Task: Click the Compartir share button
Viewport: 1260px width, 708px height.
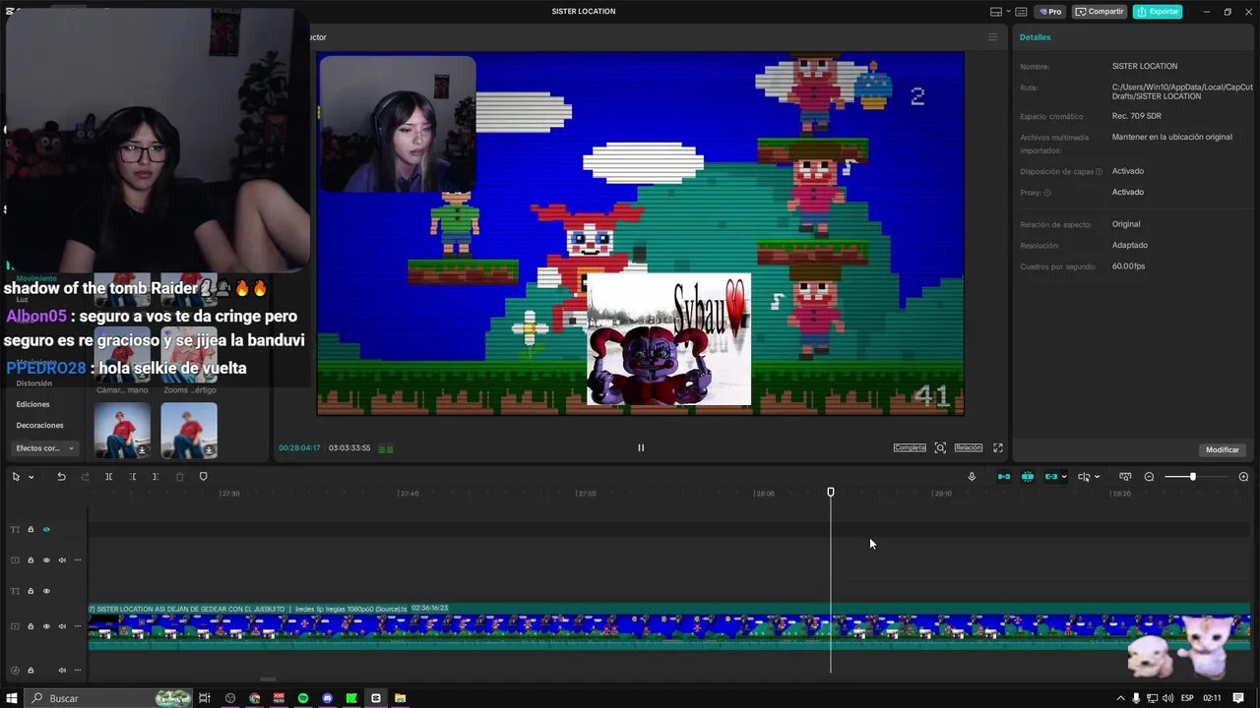Action: click(1100, 12)
